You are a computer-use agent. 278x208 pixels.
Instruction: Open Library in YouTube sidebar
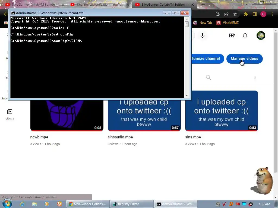10,115
